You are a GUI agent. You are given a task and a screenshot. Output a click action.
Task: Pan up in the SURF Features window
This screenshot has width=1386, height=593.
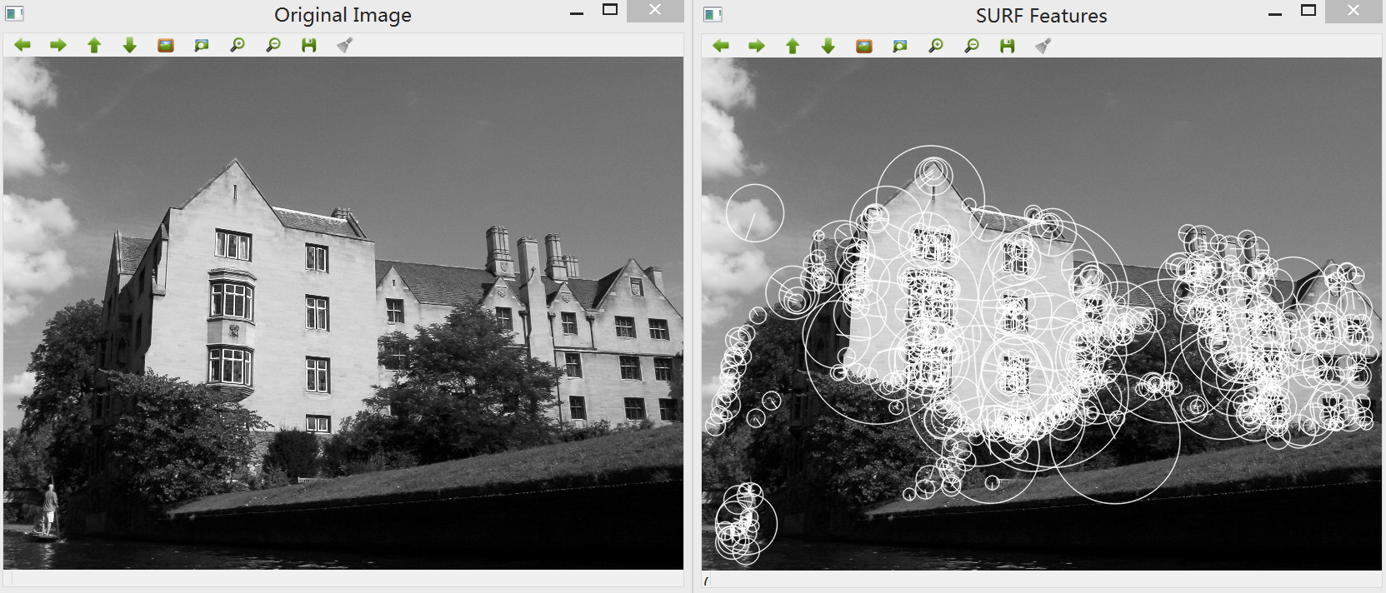pyautogui.click(x=793, y=46)
